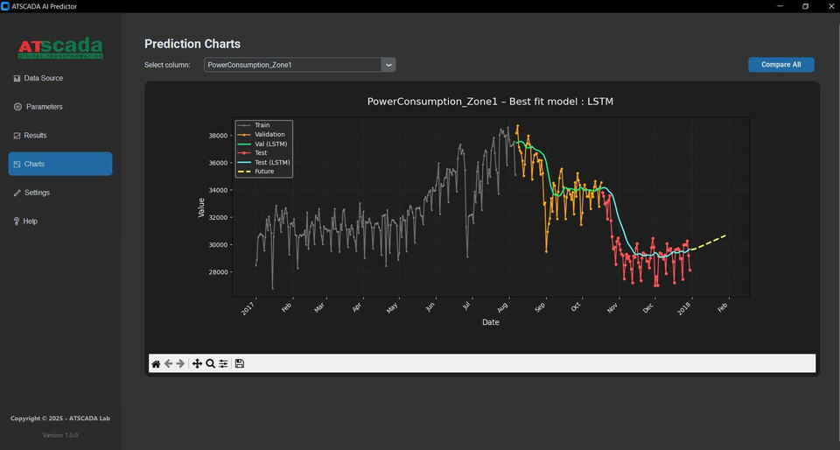Screen dimensions: 840x450
Task: Select the Charts sidebar item
Action: click(x=60, y=164)
